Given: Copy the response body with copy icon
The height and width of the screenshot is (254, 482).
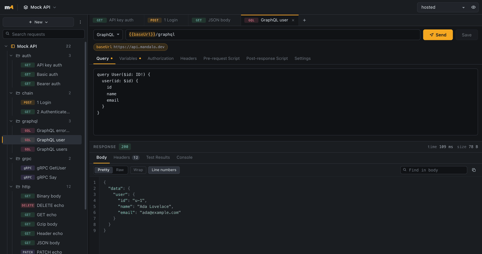Looking at the screenshot, I should [x=474, y=170].
